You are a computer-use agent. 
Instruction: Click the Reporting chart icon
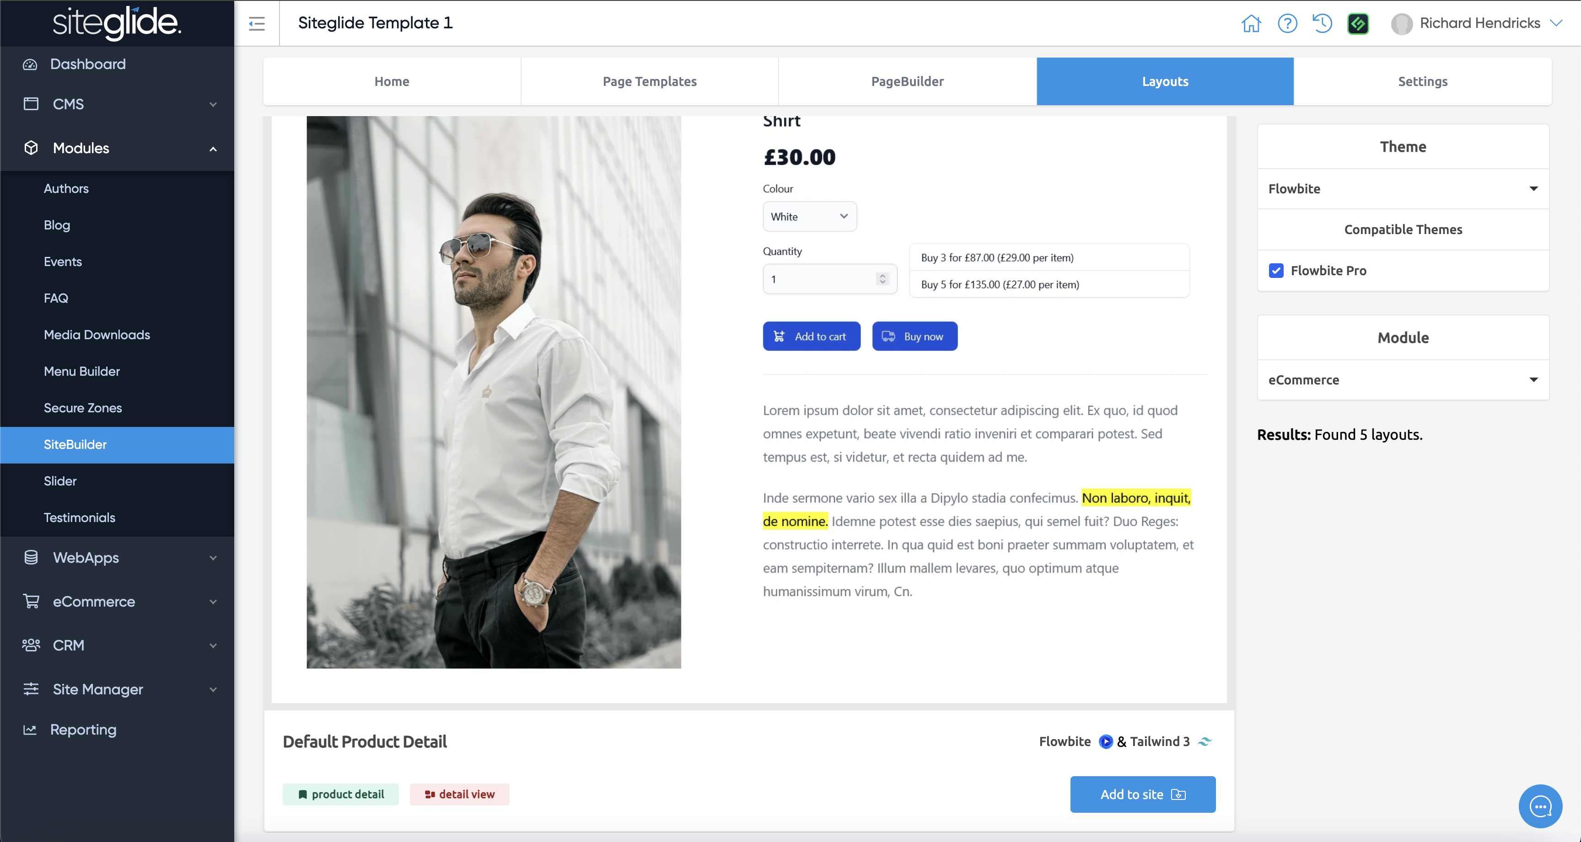(30, 730)
